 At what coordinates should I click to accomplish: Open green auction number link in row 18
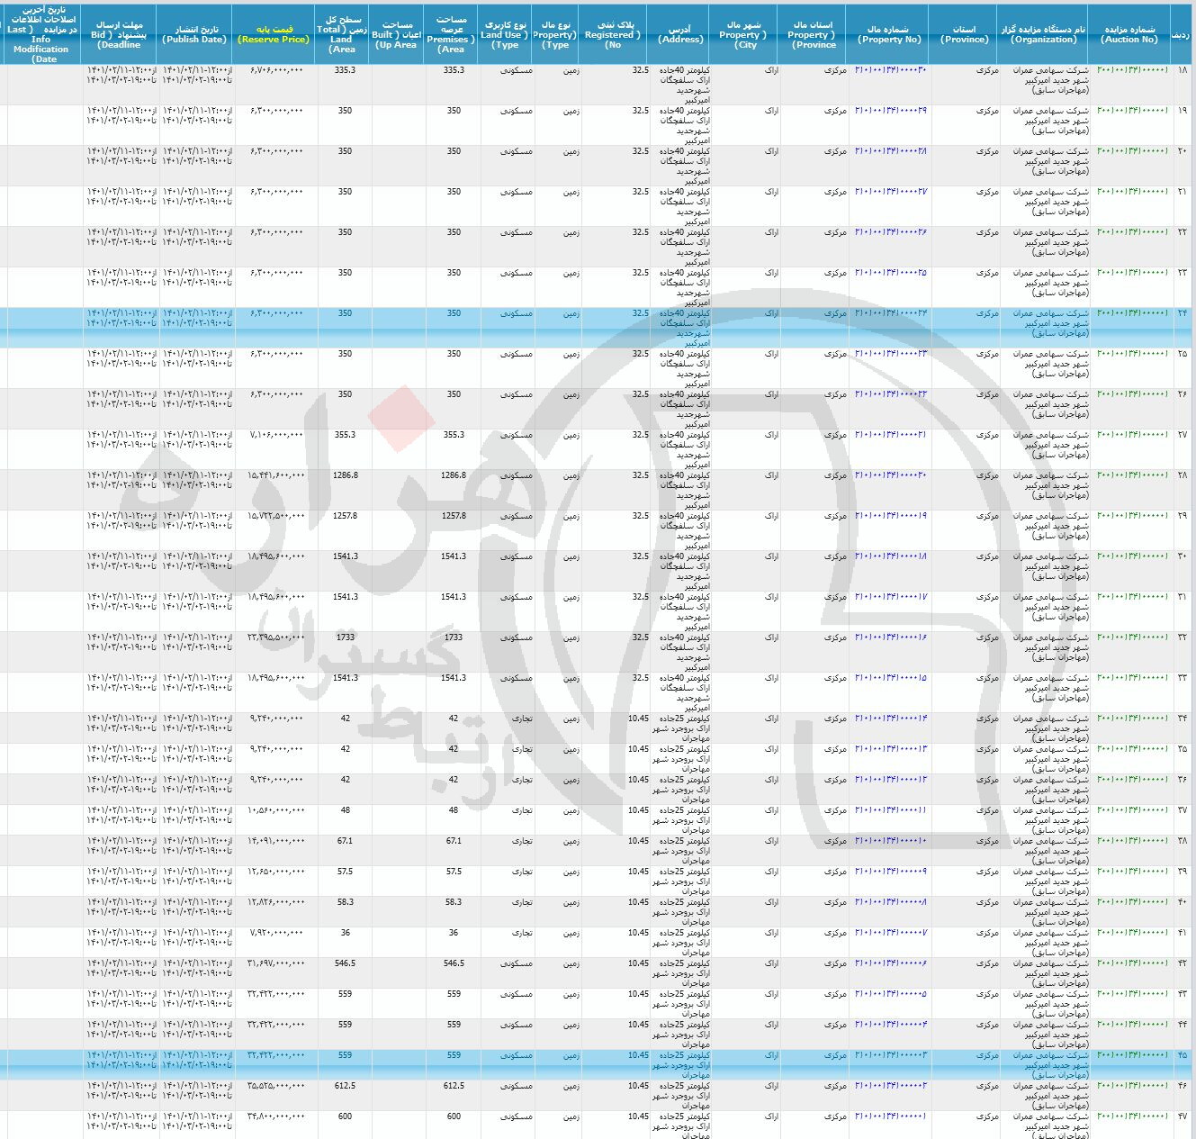click(x=1132, y=70)
